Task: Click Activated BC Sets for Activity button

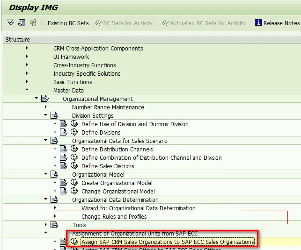Action: point(204,23)
